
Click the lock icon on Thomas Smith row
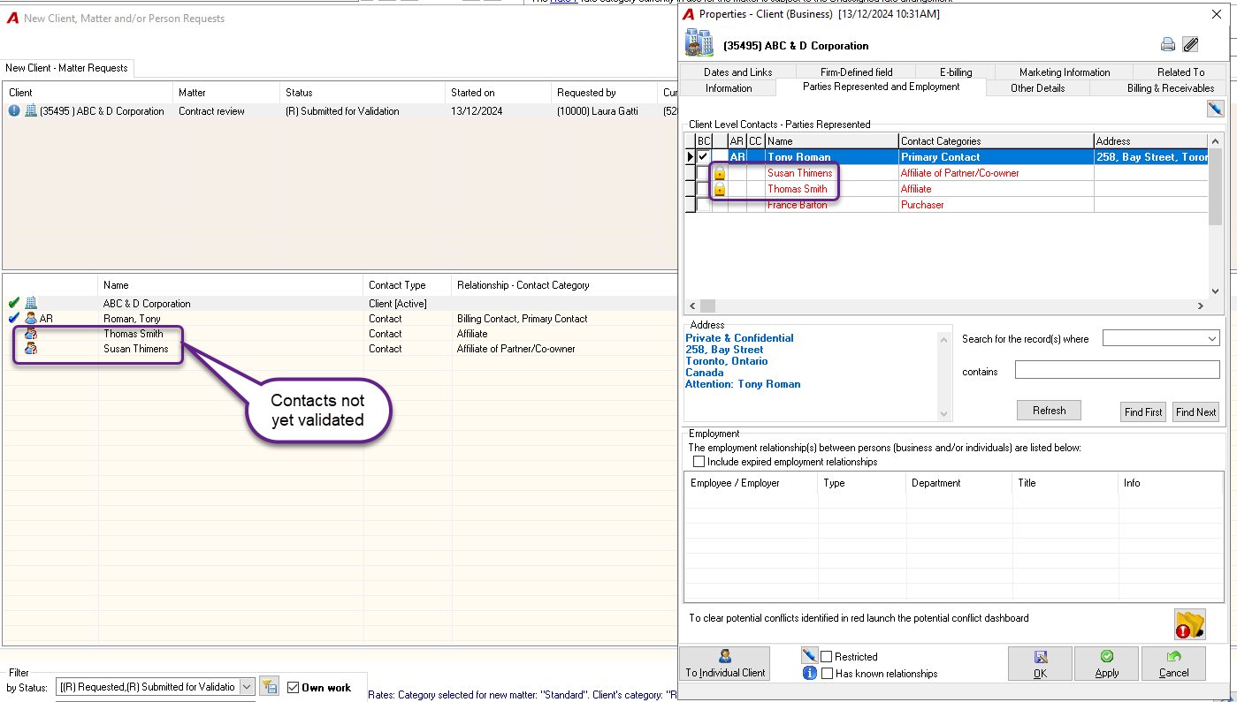coord(720,189)
